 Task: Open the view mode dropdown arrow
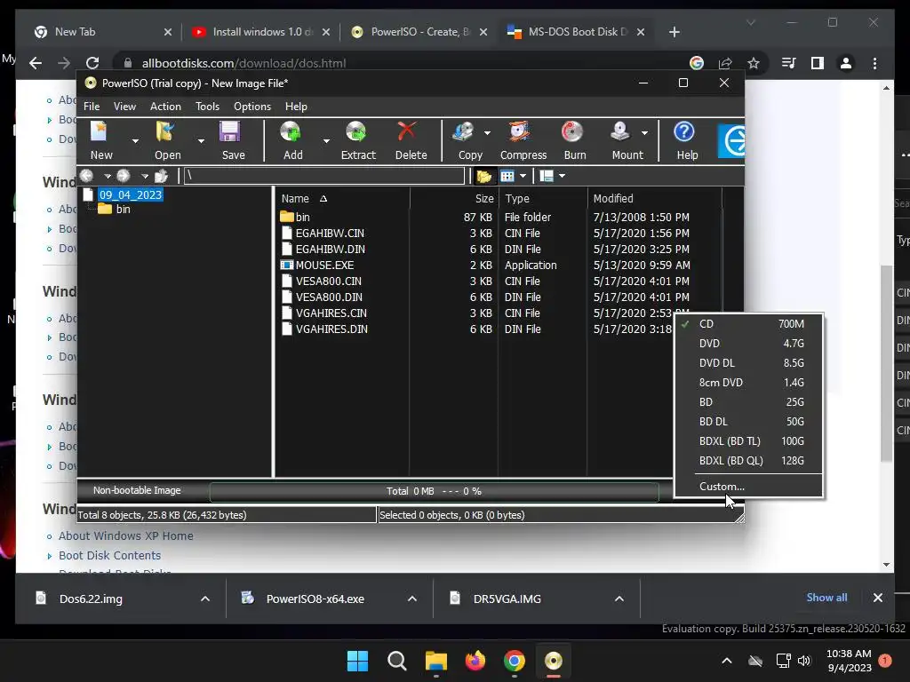click(x=523, y=176)
